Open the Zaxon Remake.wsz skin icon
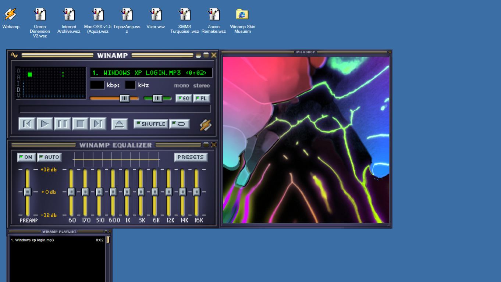 click(213, 14)
